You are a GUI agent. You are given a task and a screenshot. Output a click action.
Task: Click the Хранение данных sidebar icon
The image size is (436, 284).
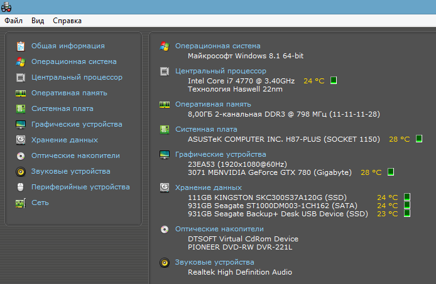21,140
